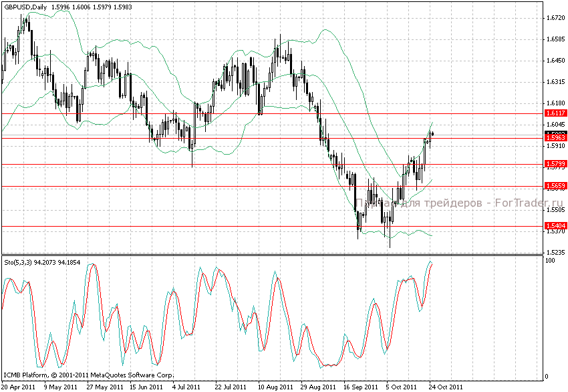568x392 pixels.
Task: Click the ICMB Platform copyright text
Action: click(x=88, y=375)
